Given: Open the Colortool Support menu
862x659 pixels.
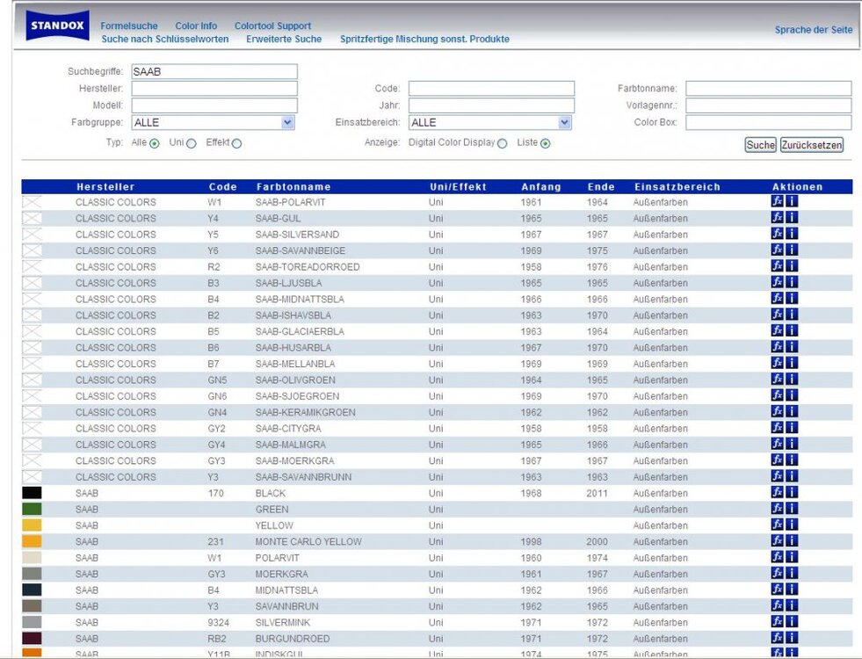Looking at the screenshot, I should tap(272, 25).
